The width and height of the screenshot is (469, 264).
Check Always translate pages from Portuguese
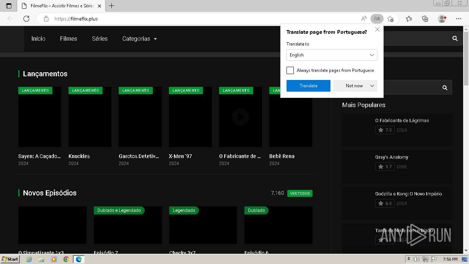coord(290,70)
